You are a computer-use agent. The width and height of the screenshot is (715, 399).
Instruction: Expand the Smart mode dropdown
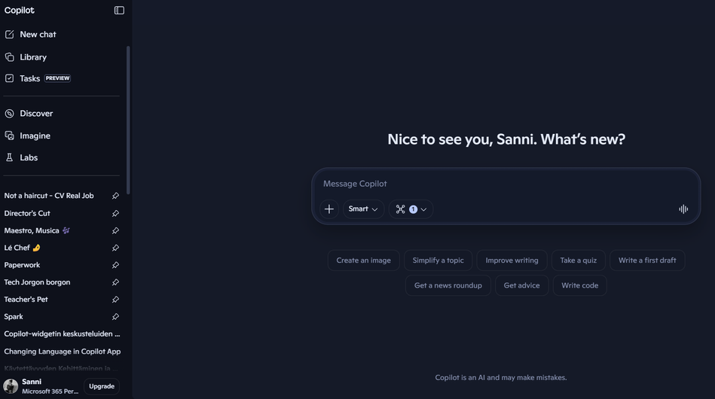click(363, 209)
